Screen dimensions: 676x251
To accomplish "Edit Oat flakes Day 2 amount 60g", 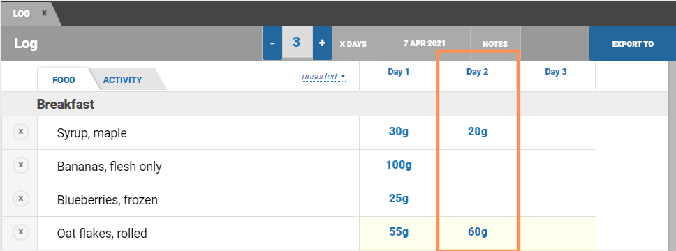I will pos(477,232).
